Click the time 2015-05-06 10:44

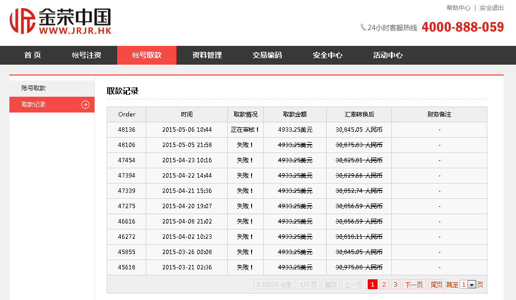pyautogui.click(x=187, y=130)
